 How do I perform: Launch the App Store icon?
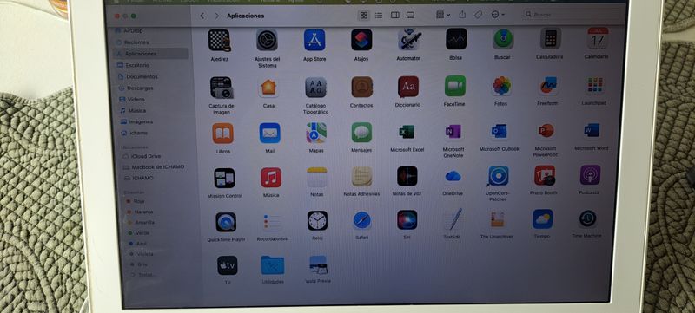[x=314, y=40]
